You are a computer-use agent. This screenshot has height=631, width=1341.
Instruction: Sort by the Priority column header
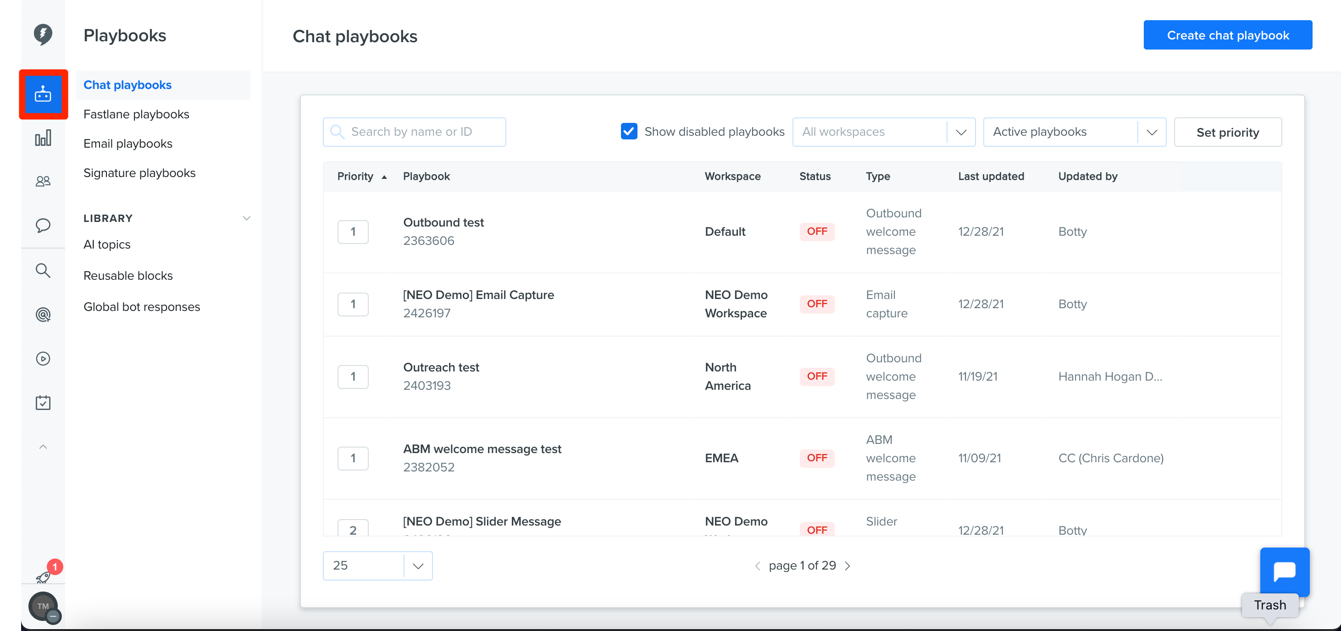362,177
